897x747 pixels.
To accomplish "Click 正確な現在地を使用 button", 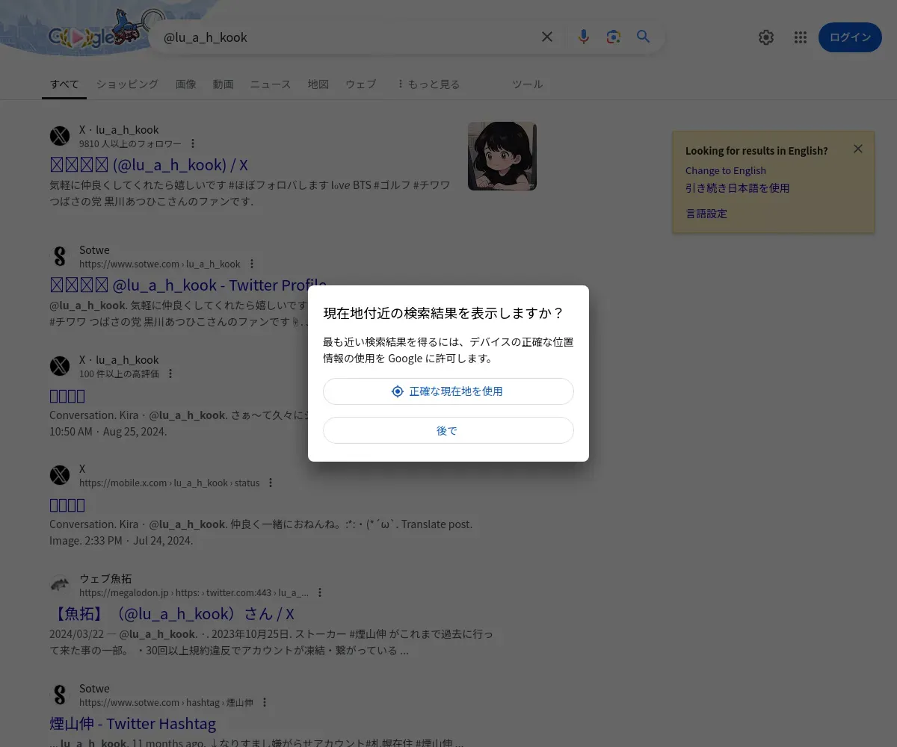I will [449, 391].
